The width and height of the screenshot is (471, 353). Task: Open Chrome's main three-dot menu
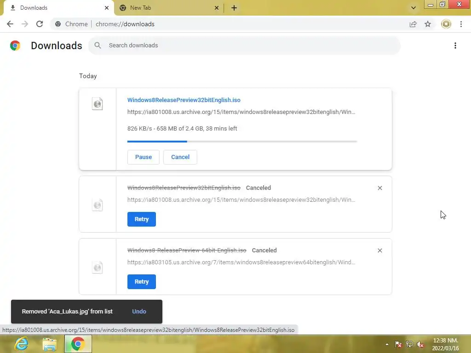click(x=461, y=24)
